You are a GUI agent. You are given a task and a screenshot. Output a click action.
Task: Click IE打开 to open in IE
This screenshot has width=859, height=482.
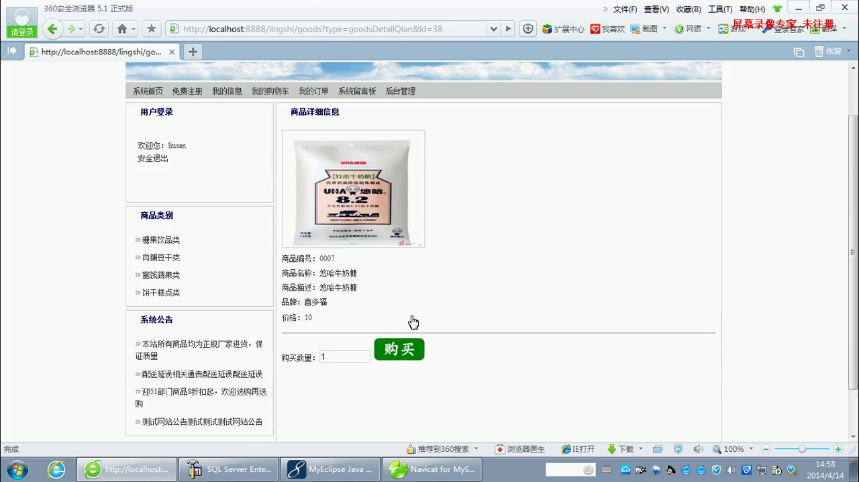coord(578,449)
